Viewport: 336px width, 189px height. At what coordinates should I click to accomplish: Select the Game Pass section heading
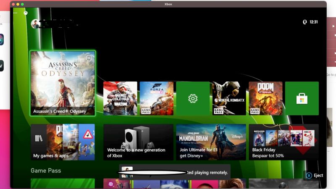46,171
